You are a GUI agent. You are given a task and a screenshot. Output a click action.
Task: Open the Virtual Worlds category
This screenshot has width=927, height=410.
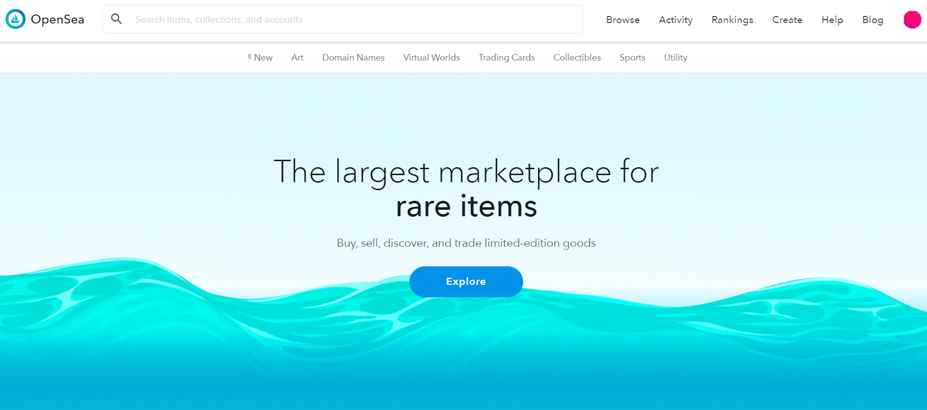click(432, 57)
